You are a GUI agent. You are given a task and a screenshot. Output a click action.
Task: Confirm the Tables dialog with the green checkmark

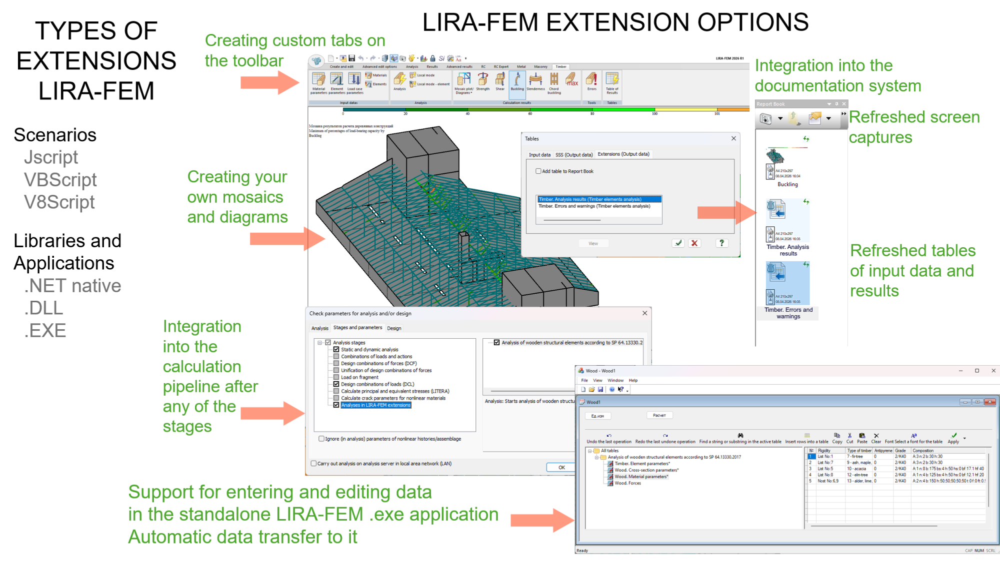[x=678, y=243]
